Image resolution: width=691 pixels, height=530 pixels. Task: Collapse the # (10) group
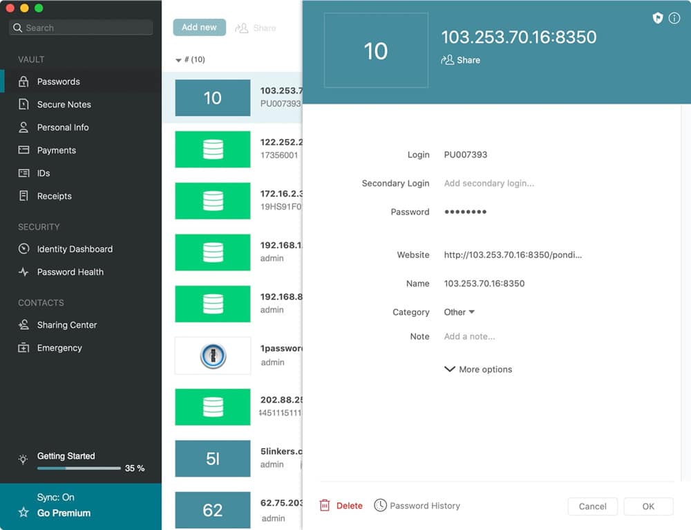(178, 60)
